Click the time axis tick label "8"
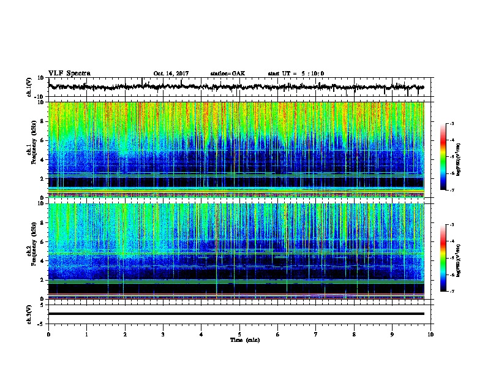 pos(354,335)
